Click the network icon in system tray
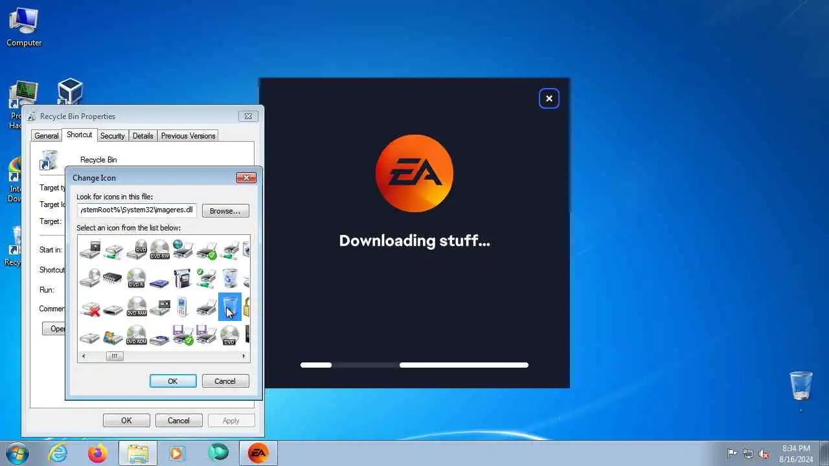The image size is (829, 466). 748,454
